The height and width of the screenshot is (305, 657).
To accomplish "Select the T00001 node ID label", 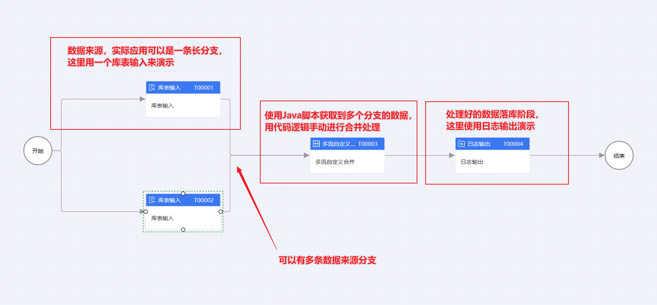I will tap(204, 87).
